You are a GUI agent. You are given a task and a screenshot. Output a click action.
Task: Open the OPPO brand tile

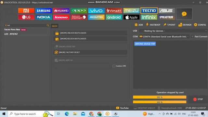click(79, 11)
